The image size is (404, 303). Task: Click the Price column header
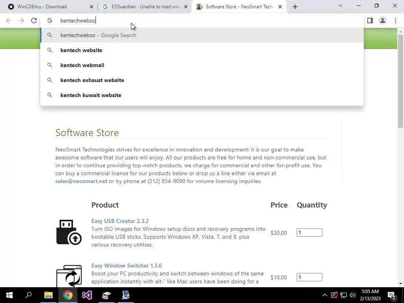tap(279, 205)
